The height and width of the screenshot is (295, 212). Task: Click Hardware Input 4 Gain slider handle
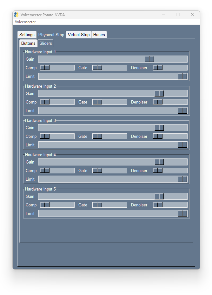tap(159, 162)
